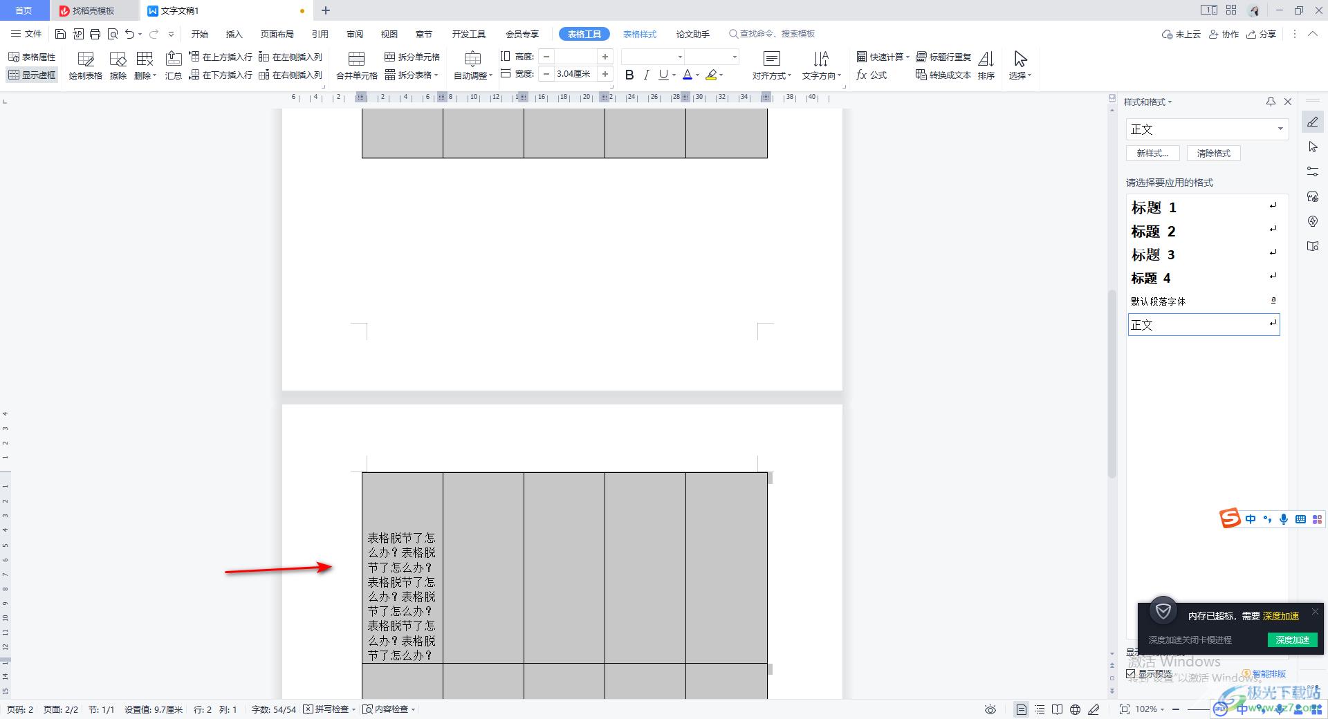Switch to the 页面布局 ribbon tab
Viewport: 1328px width, 719px height.
click(277, 34)
